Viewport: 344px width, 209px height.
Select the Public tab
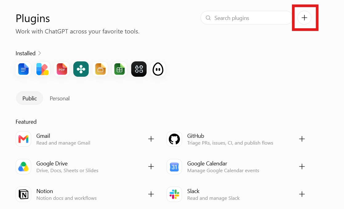(30, 98)
